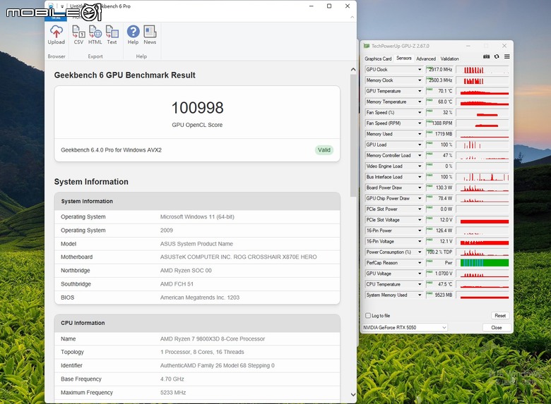Export results as HTML

tap(95, 35)
